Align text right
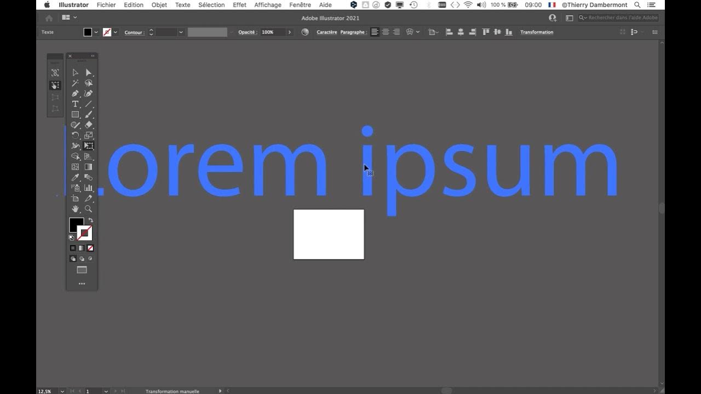Image resolution: width=701 pixels, height=394 pixels. tap(397, 32)
